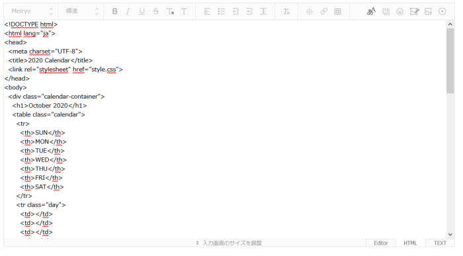The height and width of the screenshot is (256, 463).
Task: Increase the indent level
Action: tap(249, 11)
